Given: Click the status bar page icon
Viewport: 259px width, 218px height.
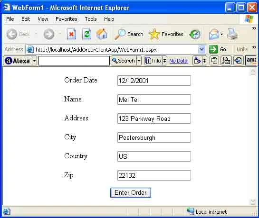Looking at the screenshot, I should coord(7,211).
